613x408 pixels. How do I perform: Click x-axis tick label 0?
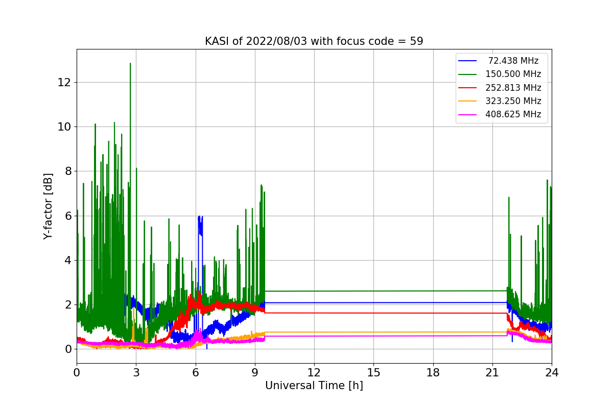(x=77, y=372)
